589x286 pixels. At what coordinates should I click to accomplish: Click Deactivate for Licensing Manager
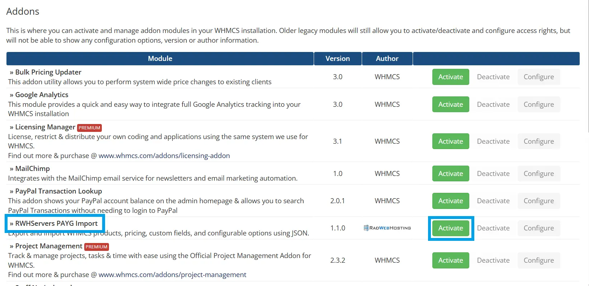click(x=493, y=141)
